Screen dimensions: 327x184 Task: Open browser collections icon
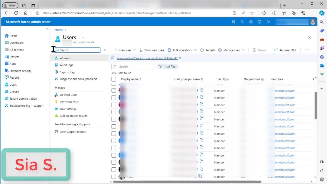click(294, 13)
